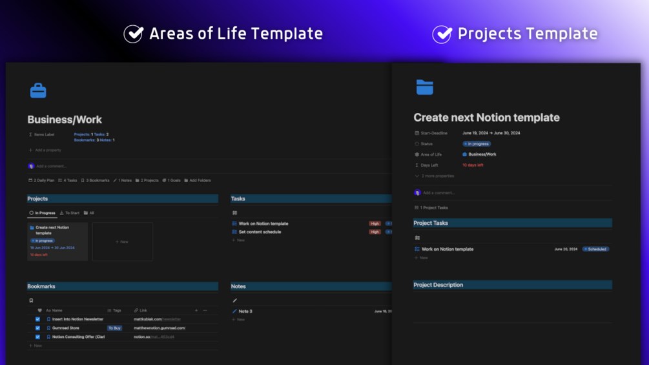Image resolution: width=649 pixels, height=365 pixels.
Task: Open the 1 Goals linked view
Action: pos(171,180)
